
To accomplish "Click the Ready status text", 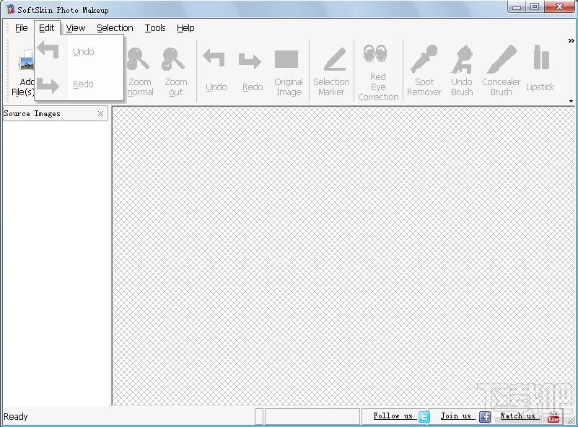I will [15, 417].
